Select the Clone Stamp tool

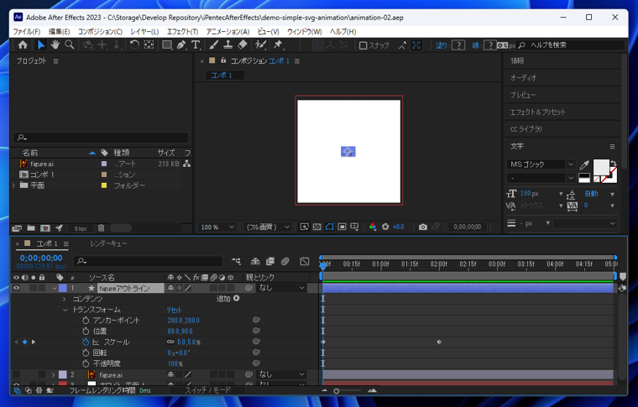click(x=228, y=44)
